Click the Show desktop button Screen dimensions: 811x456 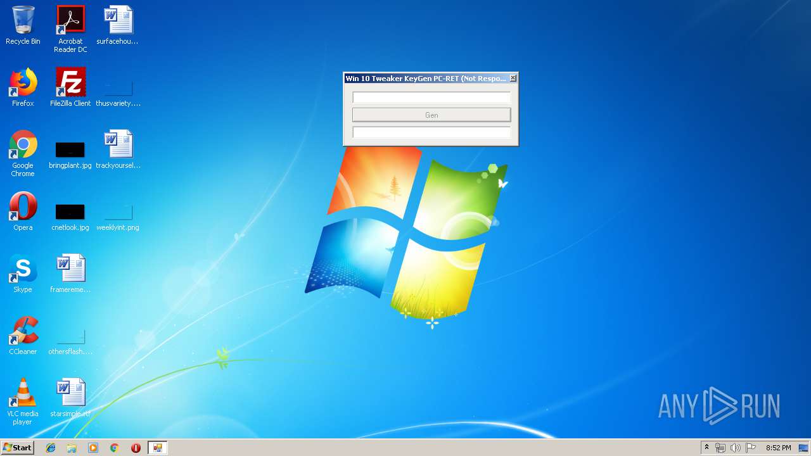coord(804,448)
